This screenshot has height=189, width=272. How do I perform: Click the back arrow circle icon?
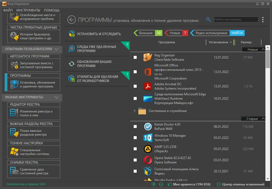click(x=72, y=20)
